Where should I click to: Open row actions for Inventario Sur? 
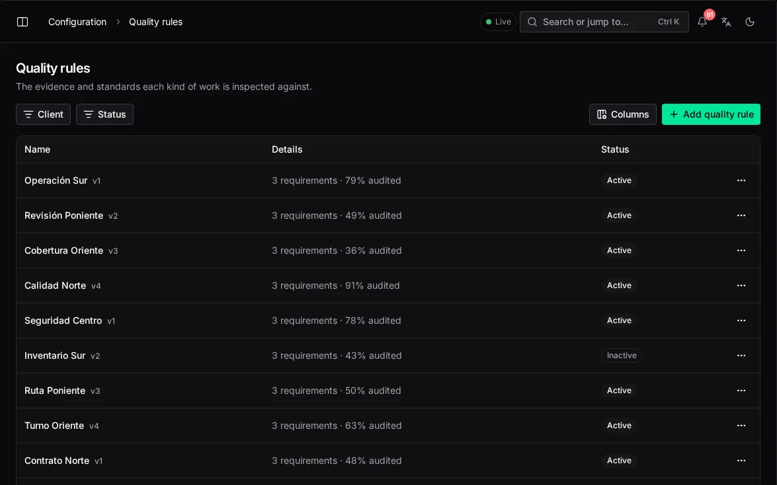coord(741,355)
